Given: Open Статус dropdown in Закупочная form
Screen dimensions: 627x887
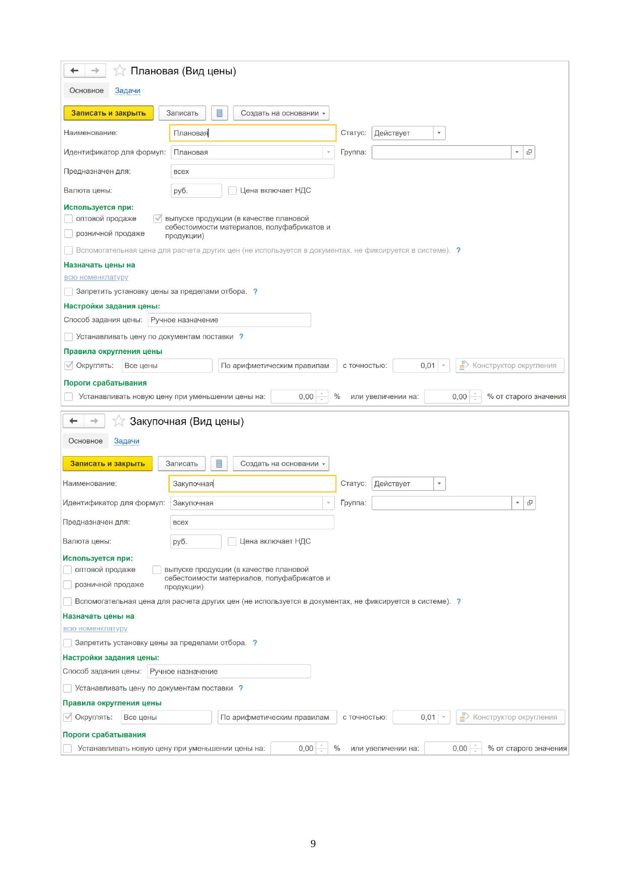Looking at the screenshot, I should point(439,484).
